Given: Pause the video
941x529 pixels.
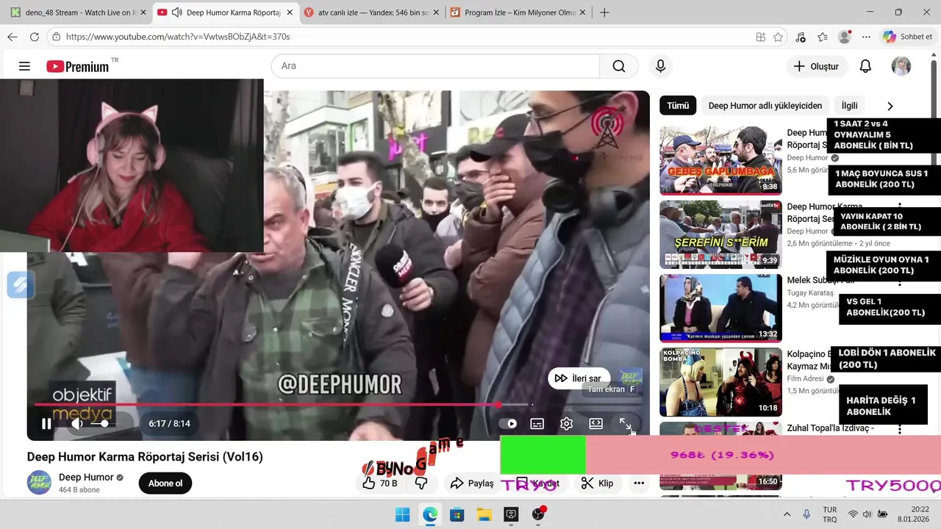Looking at the screenshot, I should pos(46,423).
